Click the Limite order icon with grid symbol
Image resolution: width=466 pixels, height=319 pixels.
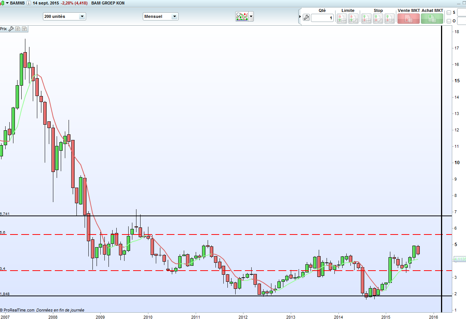[x=341, y=19]
